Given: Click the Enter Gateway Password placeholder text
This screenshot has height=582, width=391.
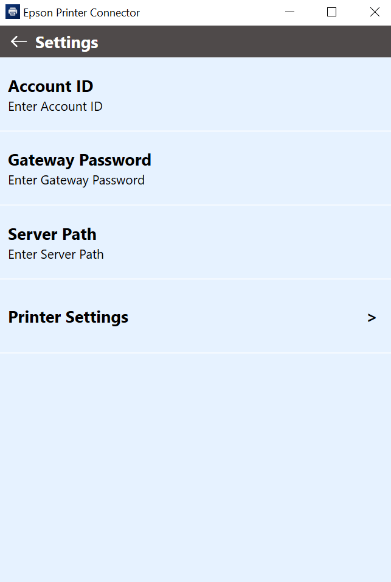Looking at the screenshot, I should point(77,180).
